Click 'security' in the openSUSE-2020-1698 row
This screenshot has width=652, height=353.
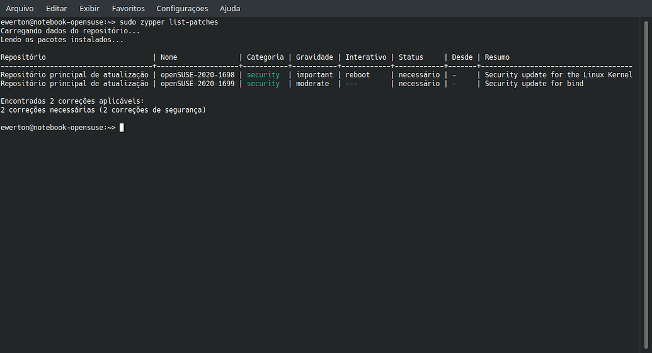coord(263,75)
